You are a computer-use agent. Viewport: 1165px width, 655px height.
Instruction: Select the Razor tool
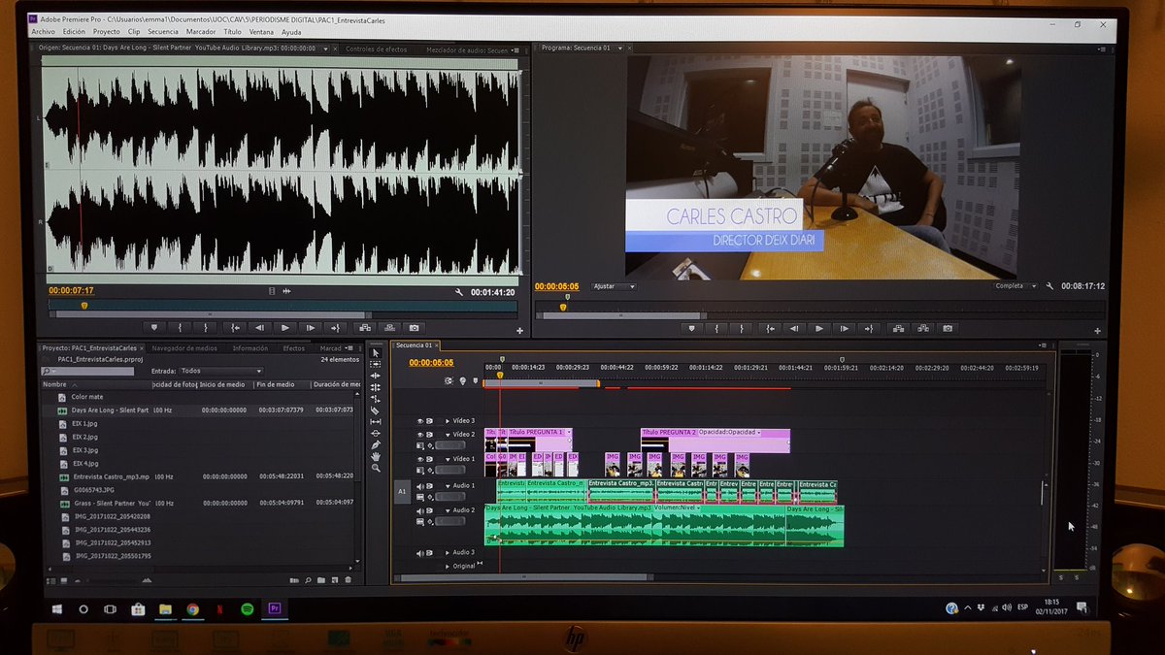click(x=376, y=411)
